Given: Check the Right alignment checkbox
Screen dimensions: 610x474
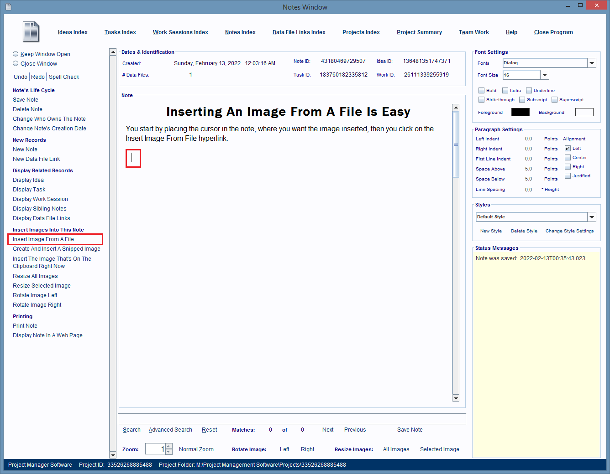Looking at the screenshot, I should pos(568,166).
